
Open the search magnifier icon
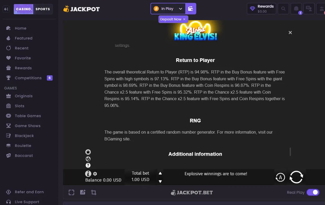point(283,9)
